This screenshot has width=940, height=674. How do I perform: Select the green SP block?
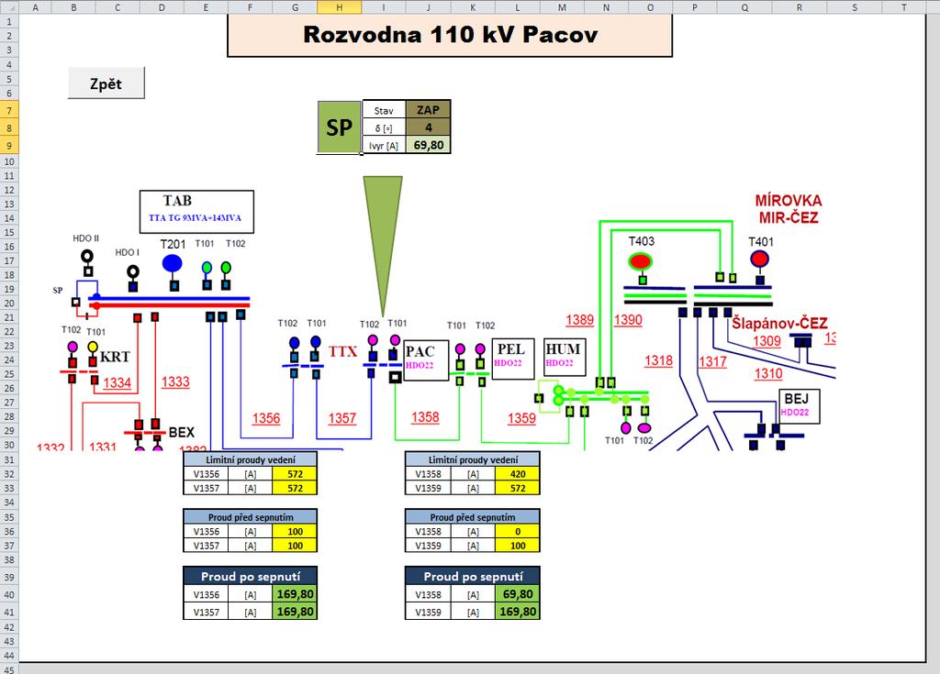(x=339, y=127)
